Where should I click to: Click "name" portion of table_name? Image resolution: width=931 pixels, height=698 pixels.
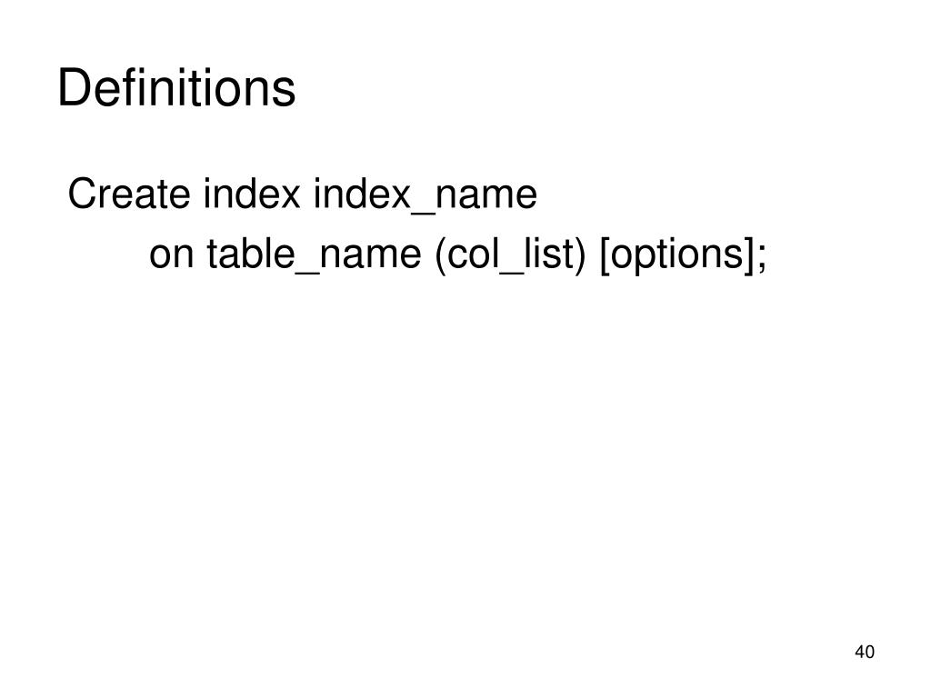coord(371,256)
